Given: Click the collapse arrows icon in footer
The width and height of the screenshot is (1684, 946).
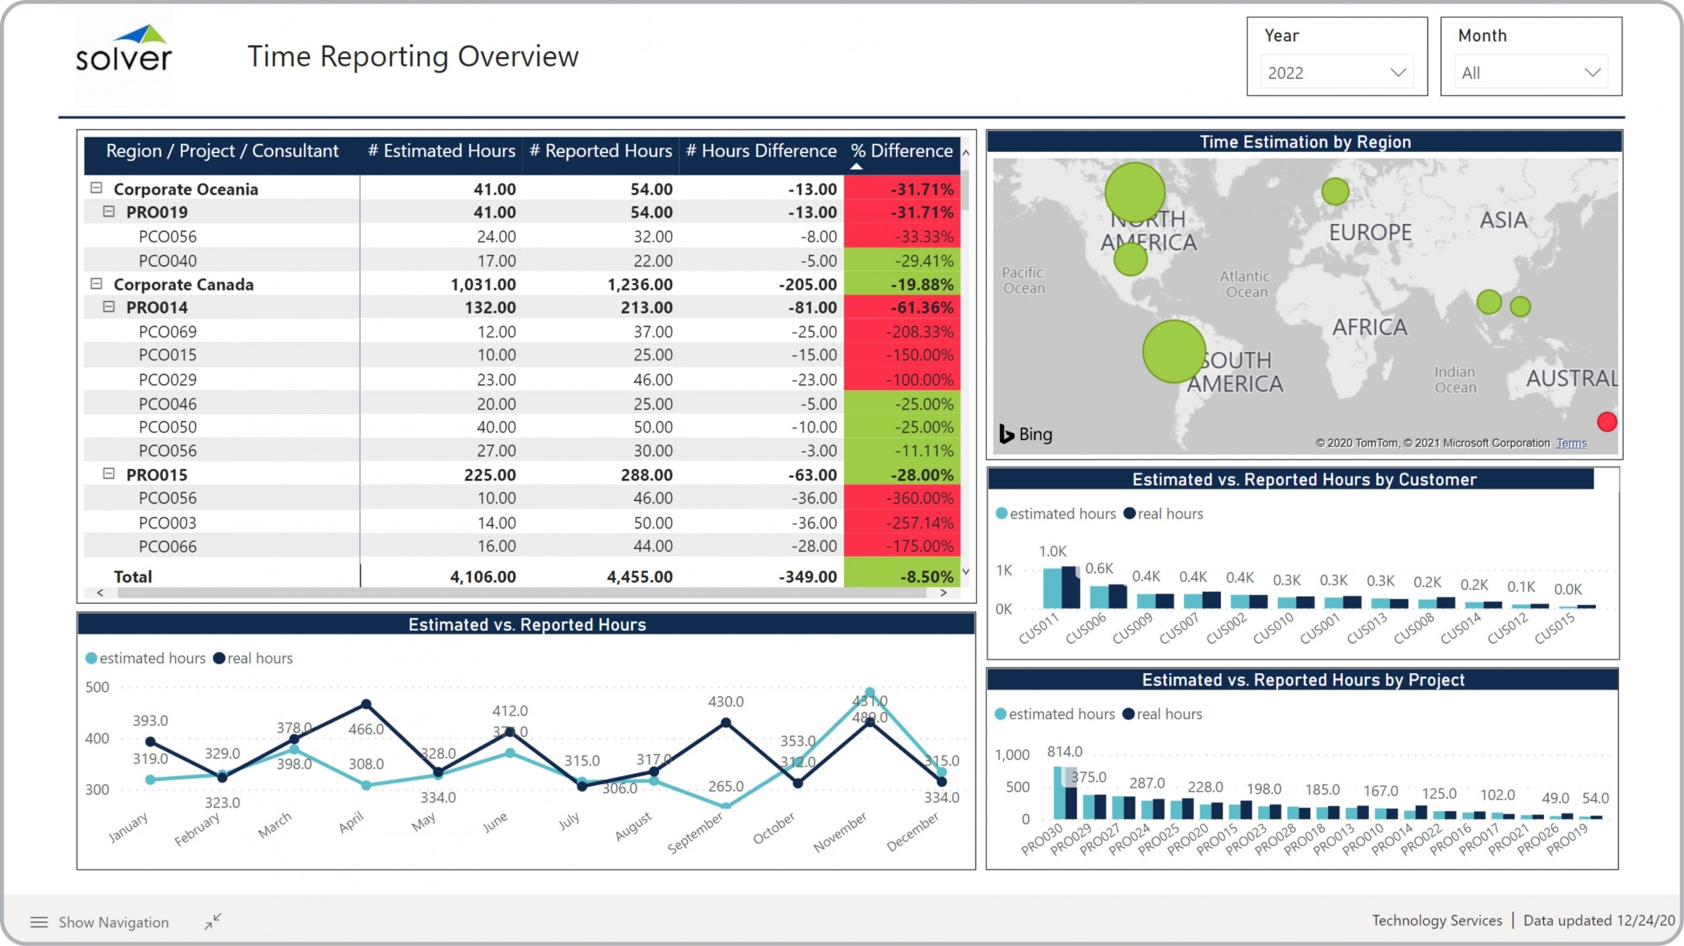Looking at the screenshot, I should (x=212, y=921).
